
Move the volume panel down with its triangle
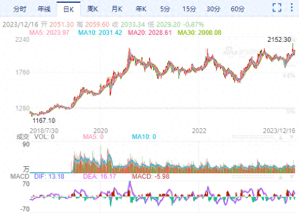tap(292, 137)
